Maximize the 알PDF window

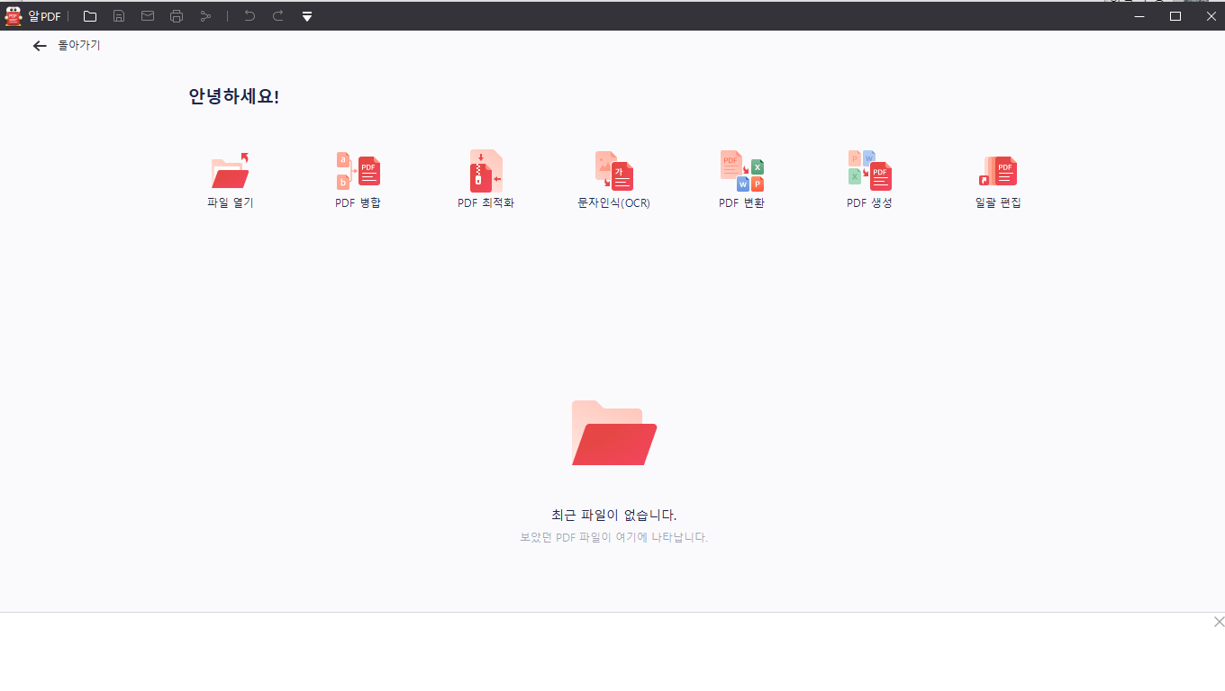[x=1175, y=16]
